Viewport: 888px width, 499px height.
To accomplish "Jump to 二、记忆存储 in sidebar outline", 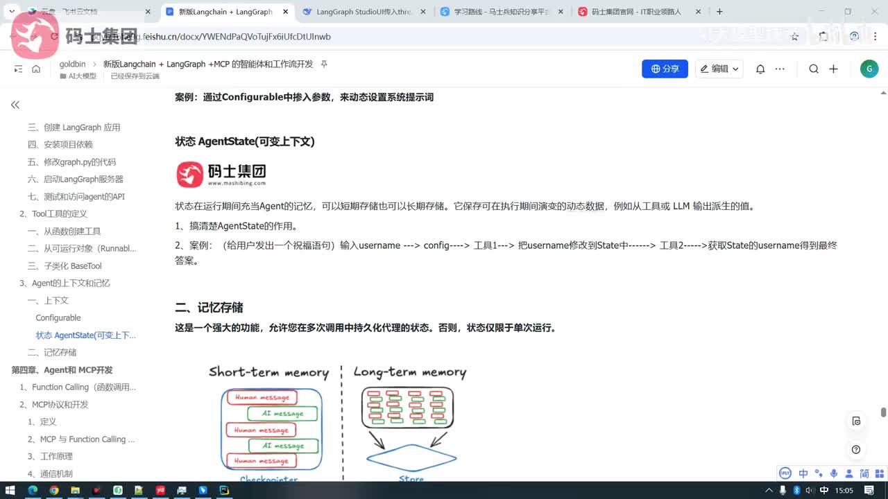I will (x=52, y=353).
